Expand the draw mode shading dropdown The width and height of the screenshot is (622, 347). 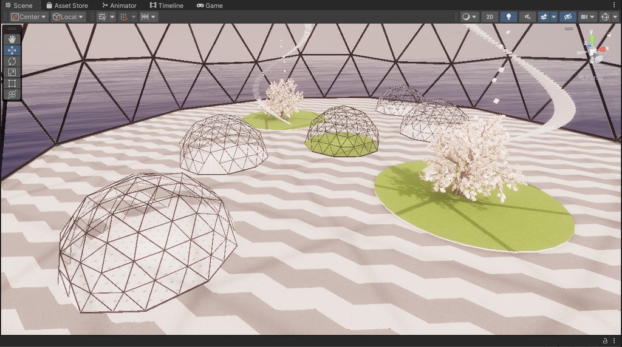(470, 16)
